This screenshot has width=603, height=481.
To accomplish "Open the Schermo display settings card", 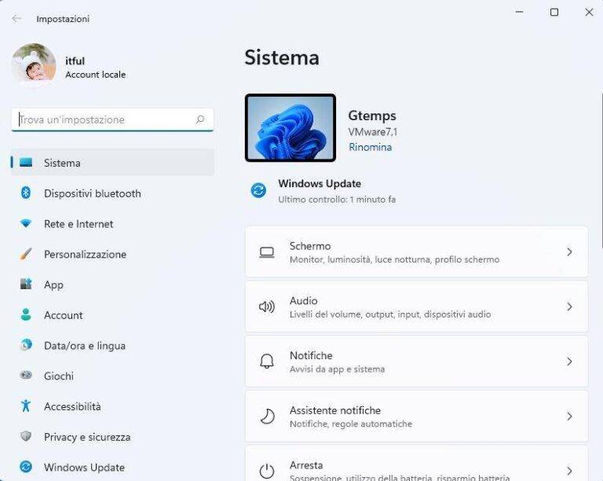I will [x=416, y=252].
